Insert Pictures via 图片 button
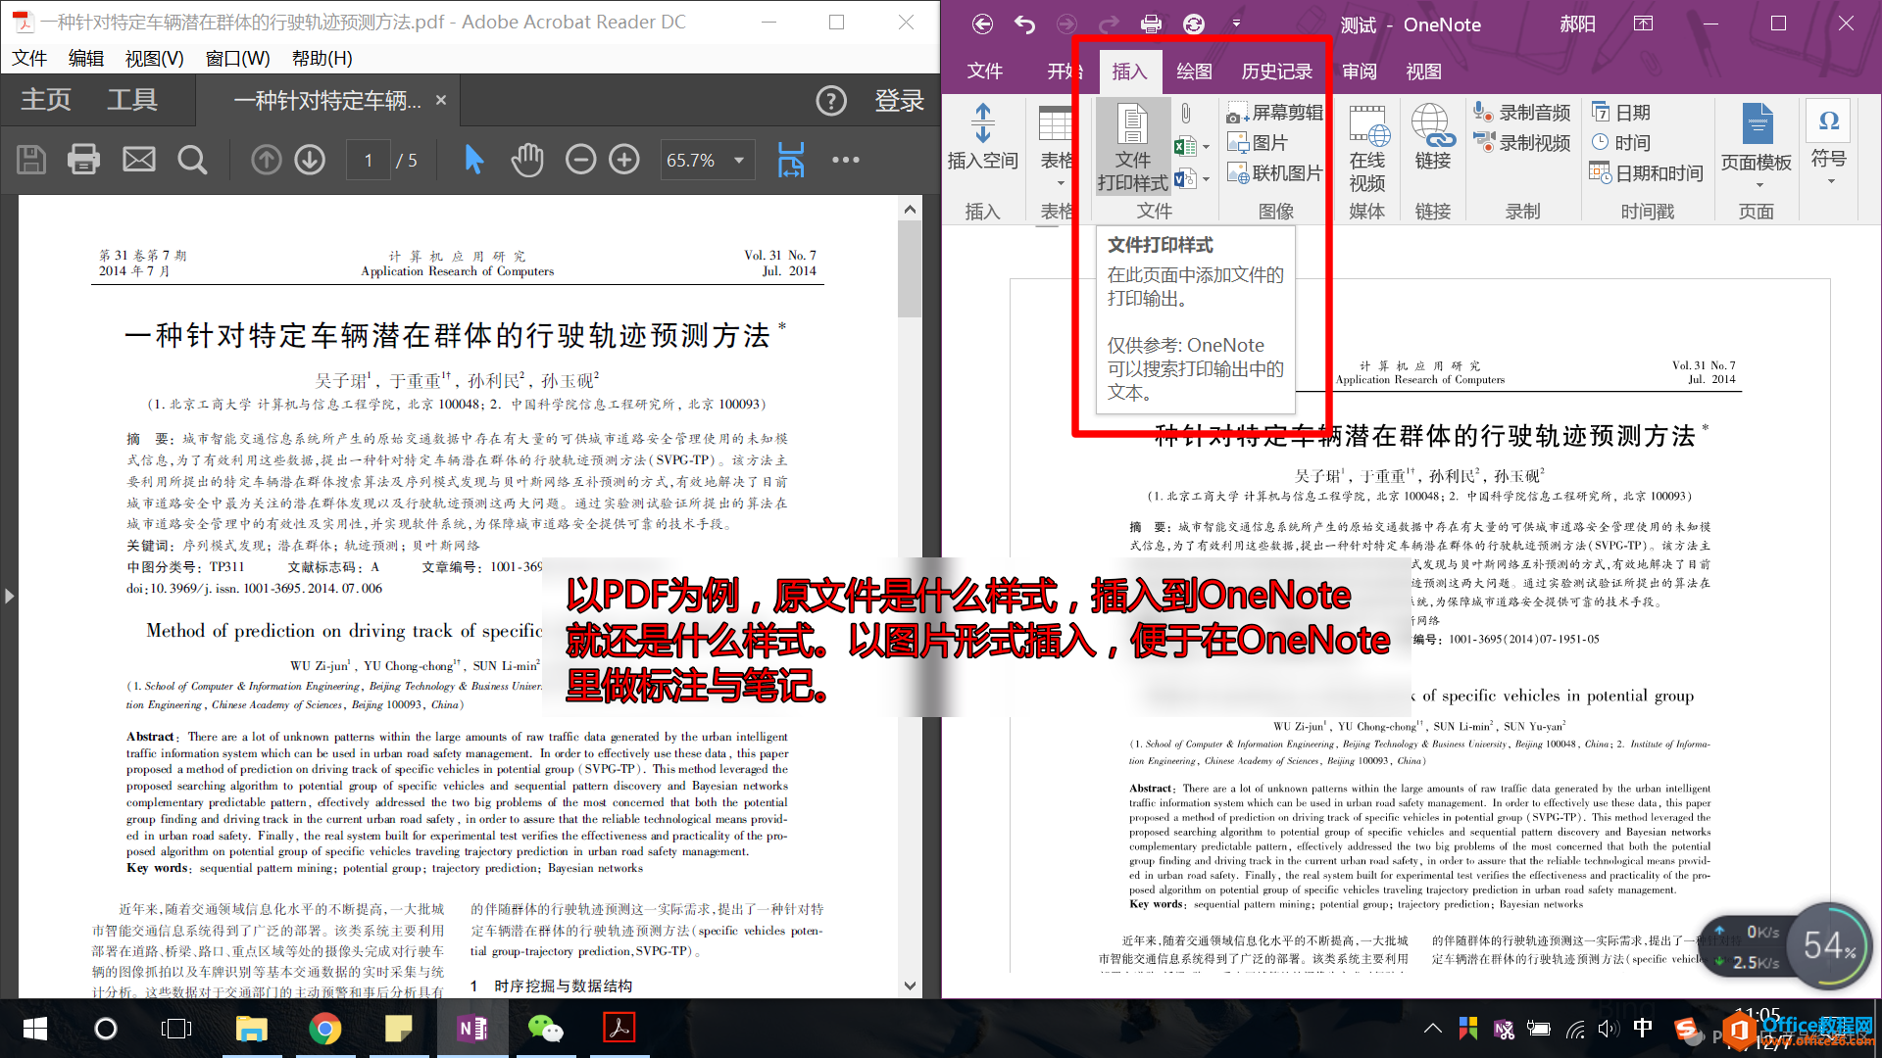The image size is (1882, 1058). point(1258,143)
